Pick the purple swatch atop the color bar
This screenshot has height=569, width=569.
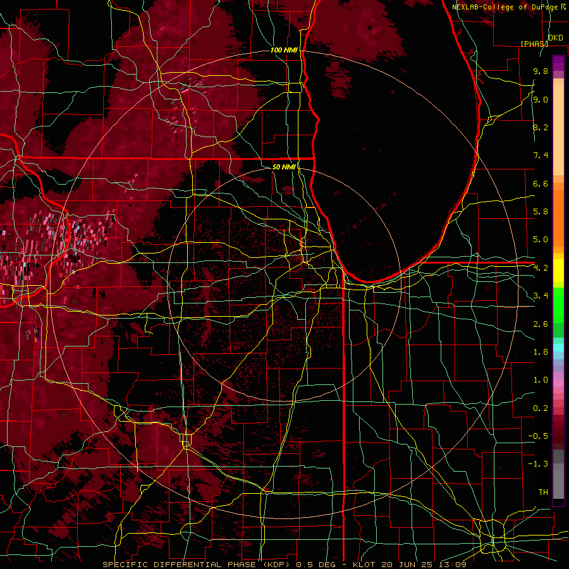(x=558, y=63)
